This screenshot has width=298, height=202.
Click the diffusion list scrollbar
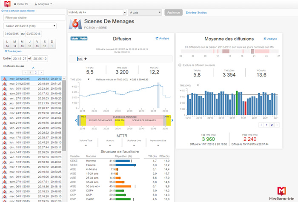(64, 115)
